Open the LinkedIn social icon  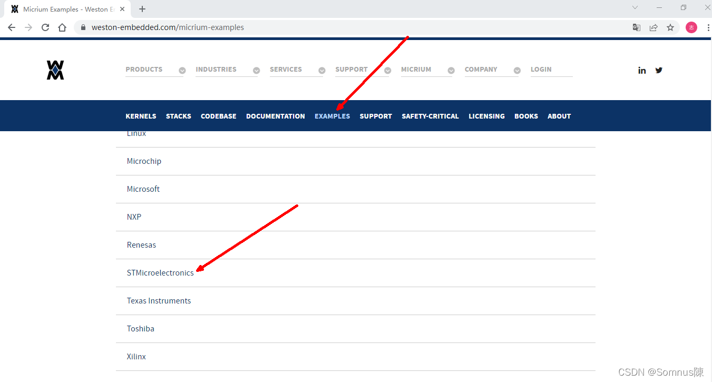[x=642, y=70]
